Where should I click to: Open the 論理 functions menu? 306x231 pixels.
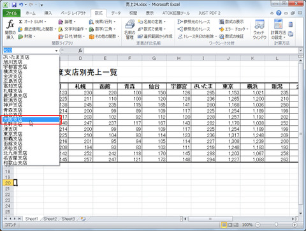pyautogui.click(x=67, y=22)
